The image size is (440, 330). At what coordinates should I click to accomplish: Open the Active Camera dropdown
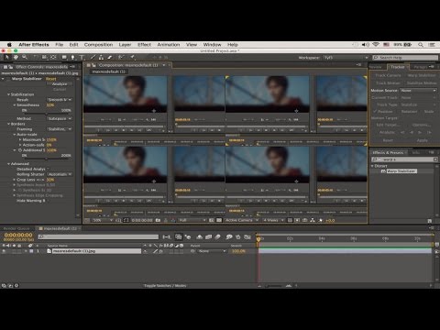(242, 220)
